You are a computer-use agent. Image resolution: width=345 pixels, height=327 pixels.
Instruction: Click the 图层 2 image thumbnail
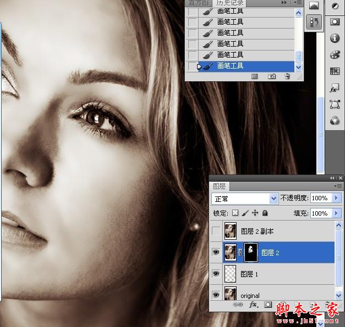(231, 252)
